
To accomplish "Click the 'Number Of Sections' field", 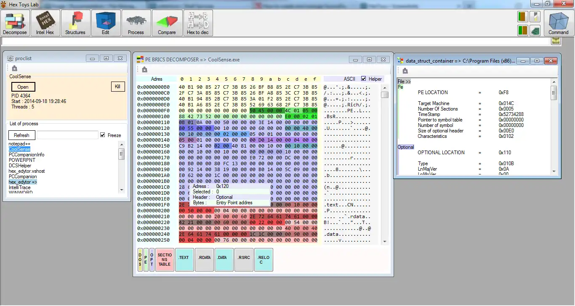I will click(x=438, y=109).
